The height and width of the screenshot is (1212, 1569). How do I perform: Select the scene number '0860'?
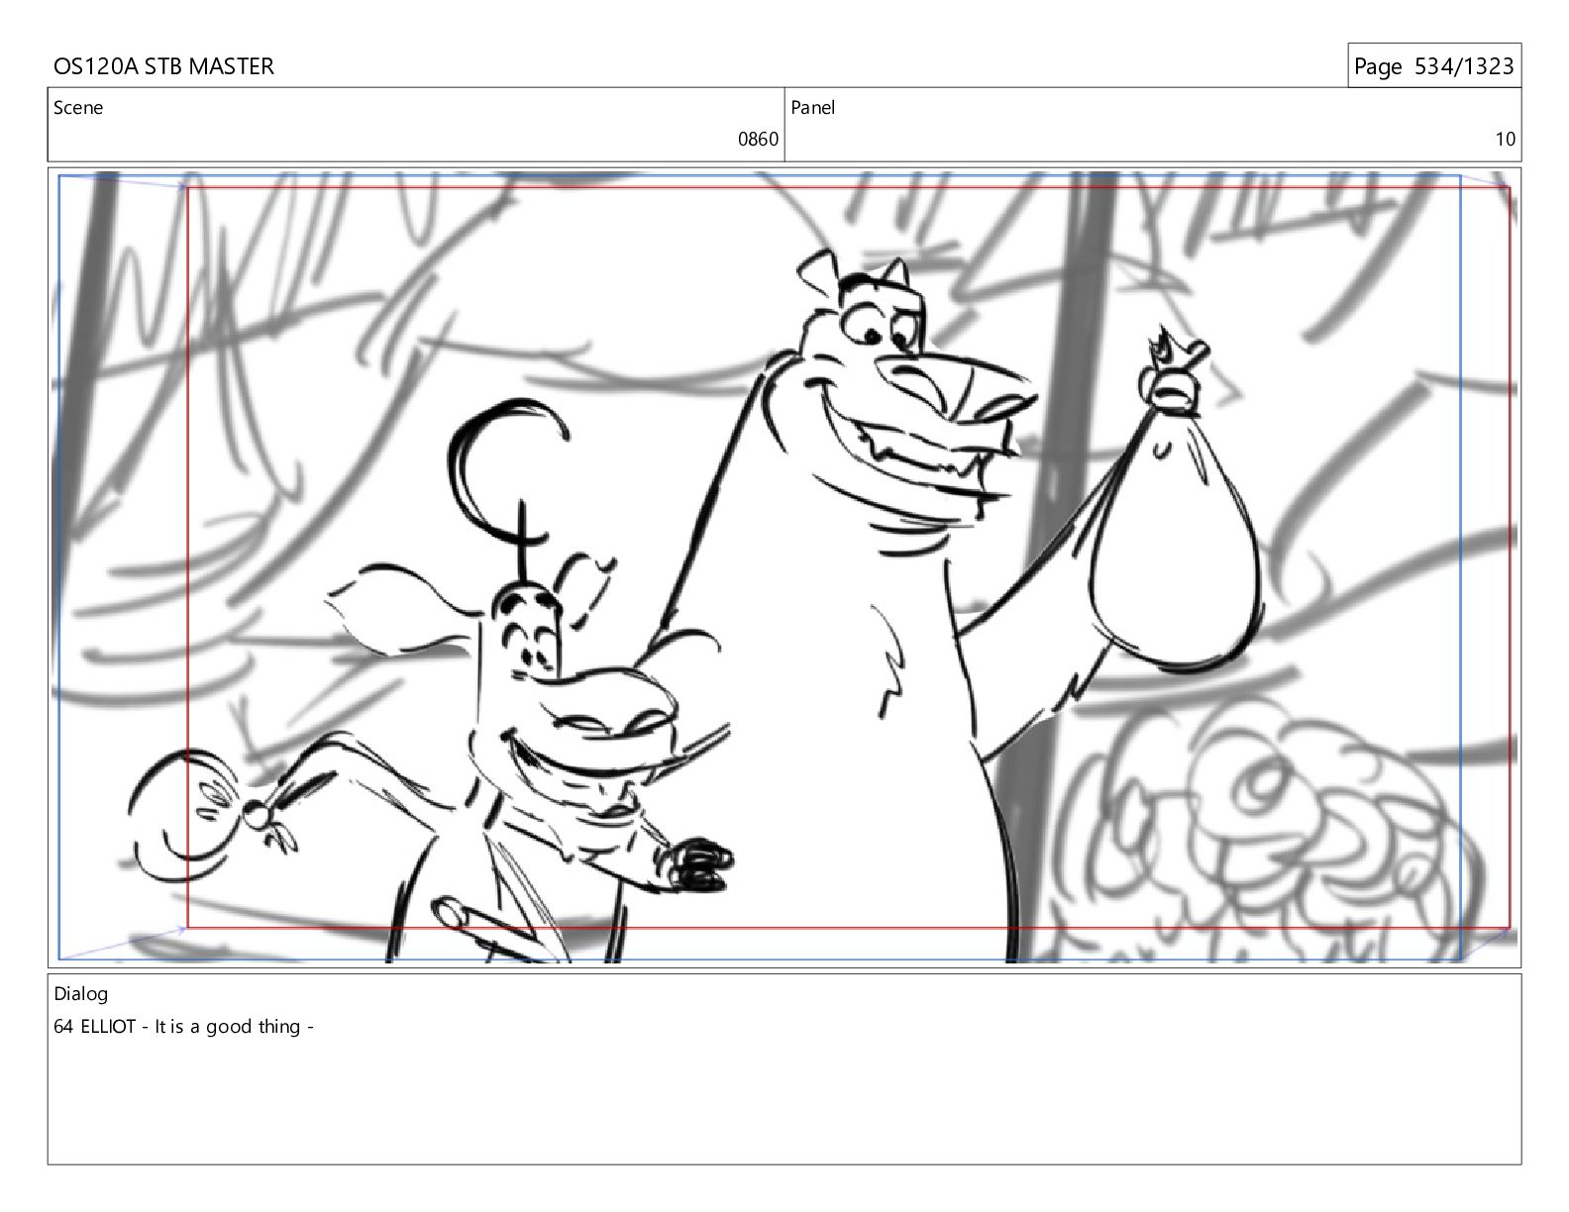point(758,139)
